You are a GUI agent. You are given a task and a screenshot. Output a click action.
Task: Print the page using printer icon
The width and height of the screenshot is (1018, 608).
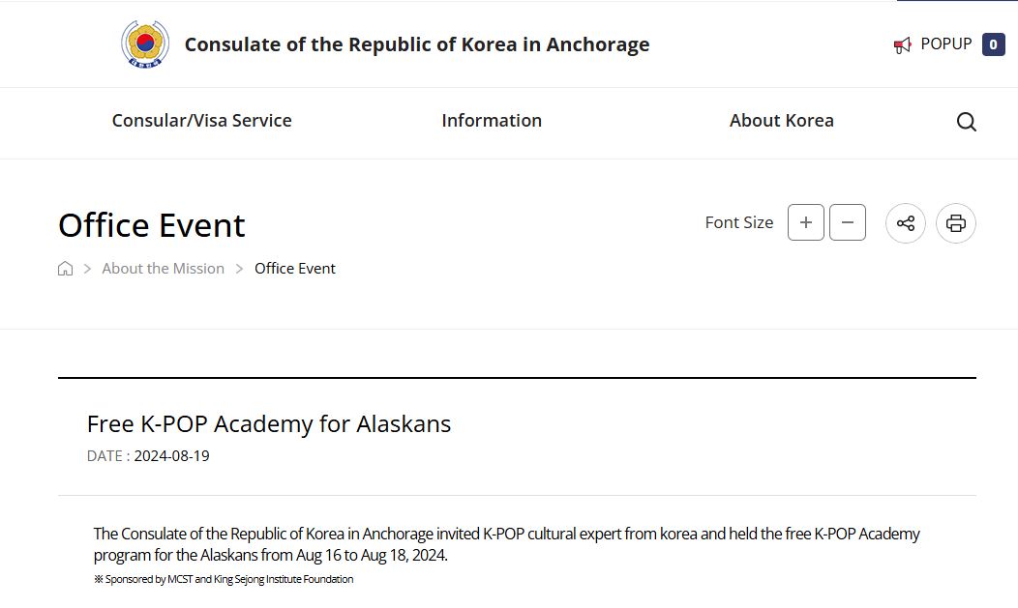click(956, 223)
